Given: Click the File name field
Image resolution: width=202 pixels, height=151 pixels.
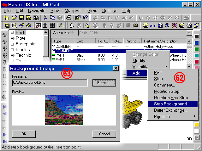Looking at the screenshot, I should (x=50, y=83).
